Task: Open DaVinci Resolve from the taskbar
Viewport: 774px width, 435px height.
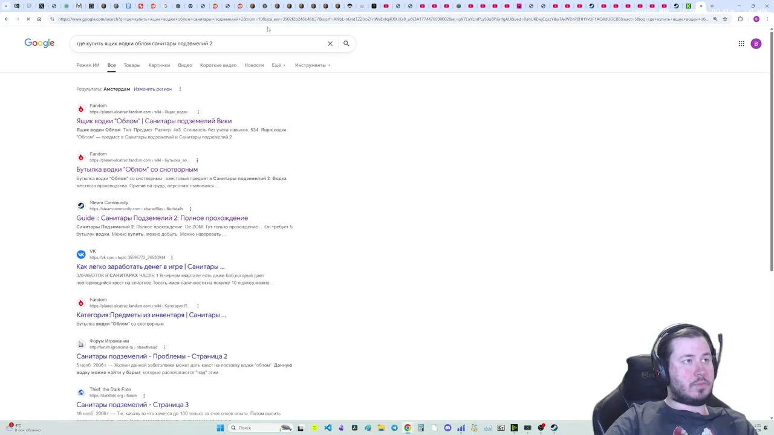Action: click(354, 428)
